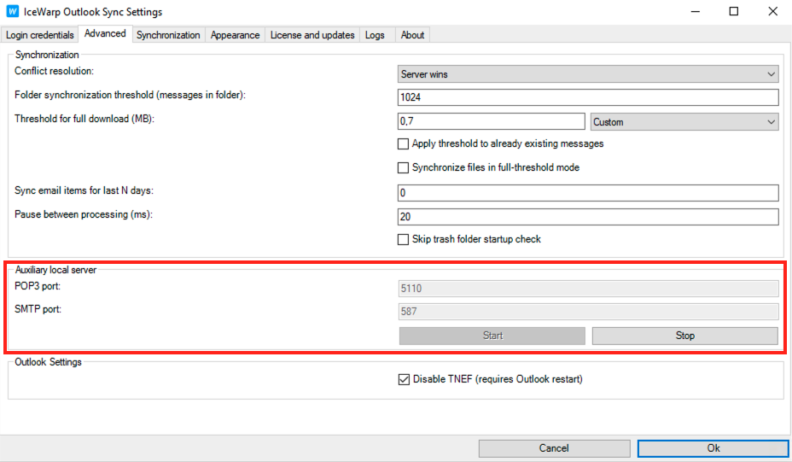Open the License and updates tab
Viewport: 792px width, 462px height.
[312, 35]
